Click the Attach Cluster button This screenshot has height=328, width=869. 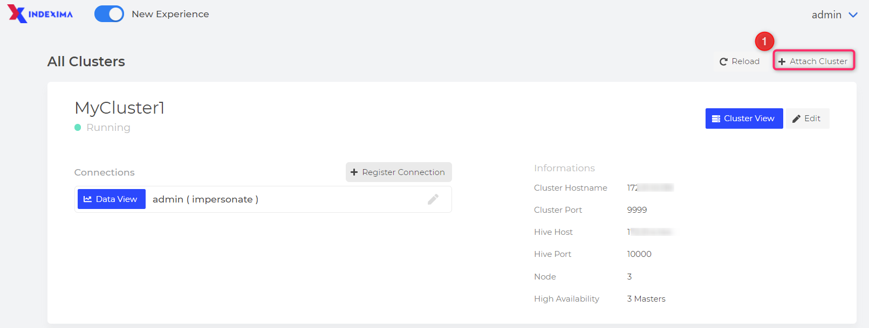click(x=813, y=61)
